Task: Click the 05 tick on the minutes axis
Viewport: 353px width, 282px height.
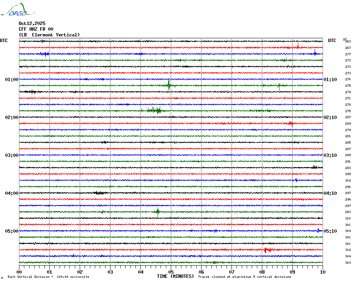Action: tap(171, 272)
